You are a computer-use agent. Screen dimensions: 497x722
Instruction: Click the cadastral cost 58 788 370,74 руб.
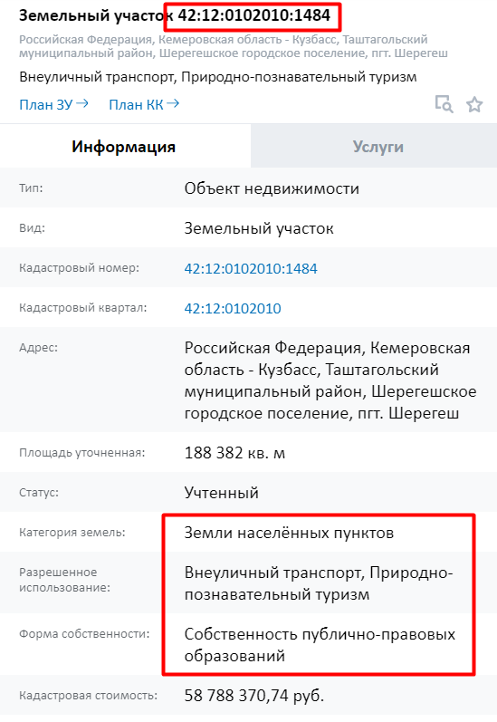point(254,695)
